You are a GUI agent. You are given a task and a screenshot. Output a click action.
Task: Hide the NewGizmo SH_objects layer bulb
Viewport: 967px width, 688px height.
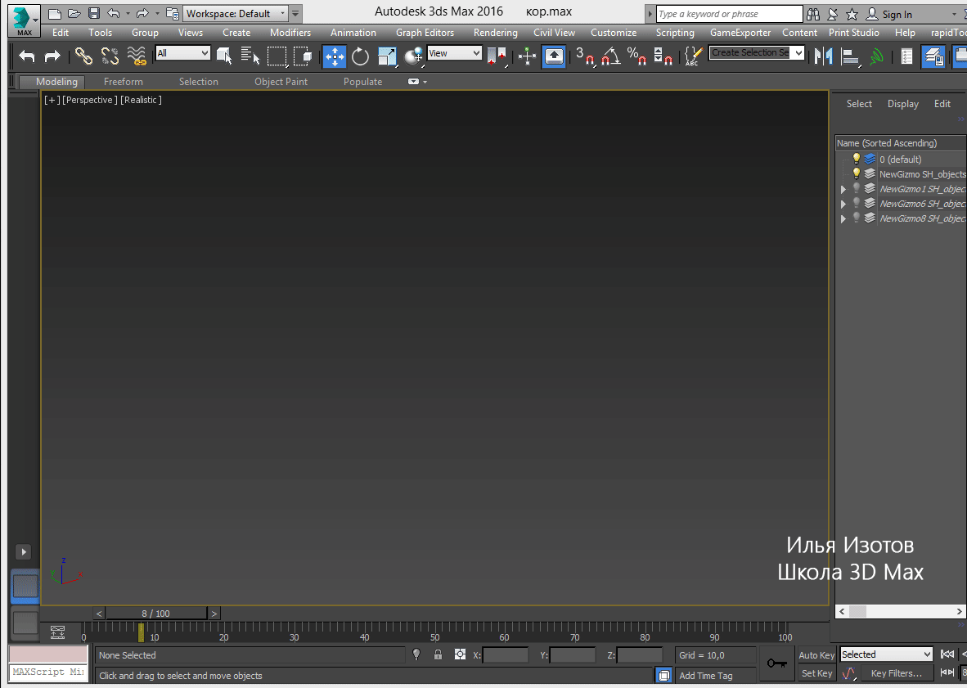click(856, 173)
